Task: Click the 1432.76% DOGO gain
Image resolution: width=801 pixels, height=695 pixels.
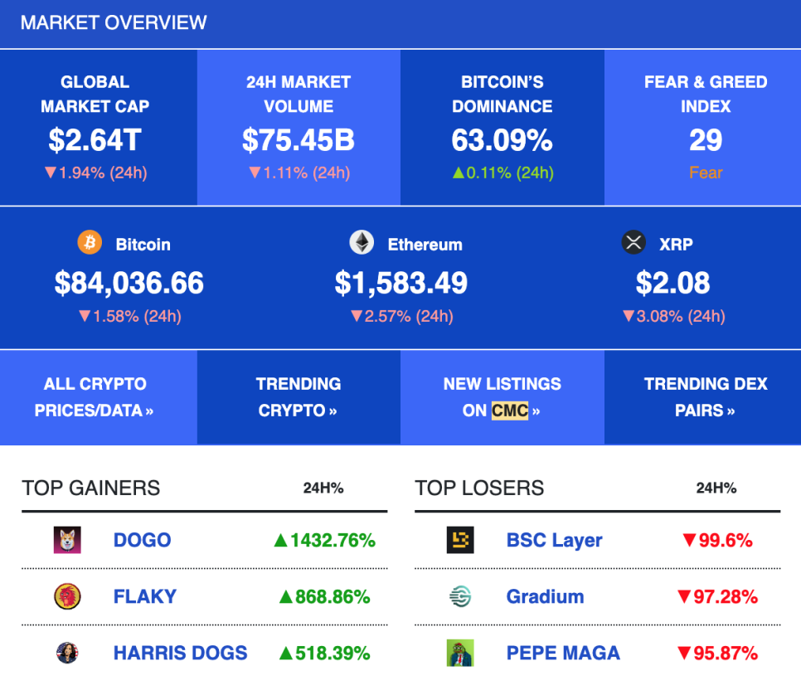Action: [324, 540]
